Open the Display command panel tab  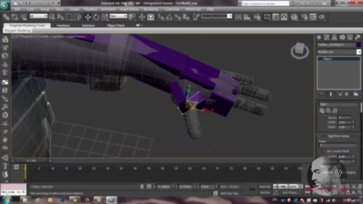click(350, 37)
